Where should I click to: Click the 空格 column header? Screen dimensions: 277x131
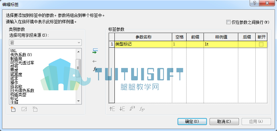(179, 37)
